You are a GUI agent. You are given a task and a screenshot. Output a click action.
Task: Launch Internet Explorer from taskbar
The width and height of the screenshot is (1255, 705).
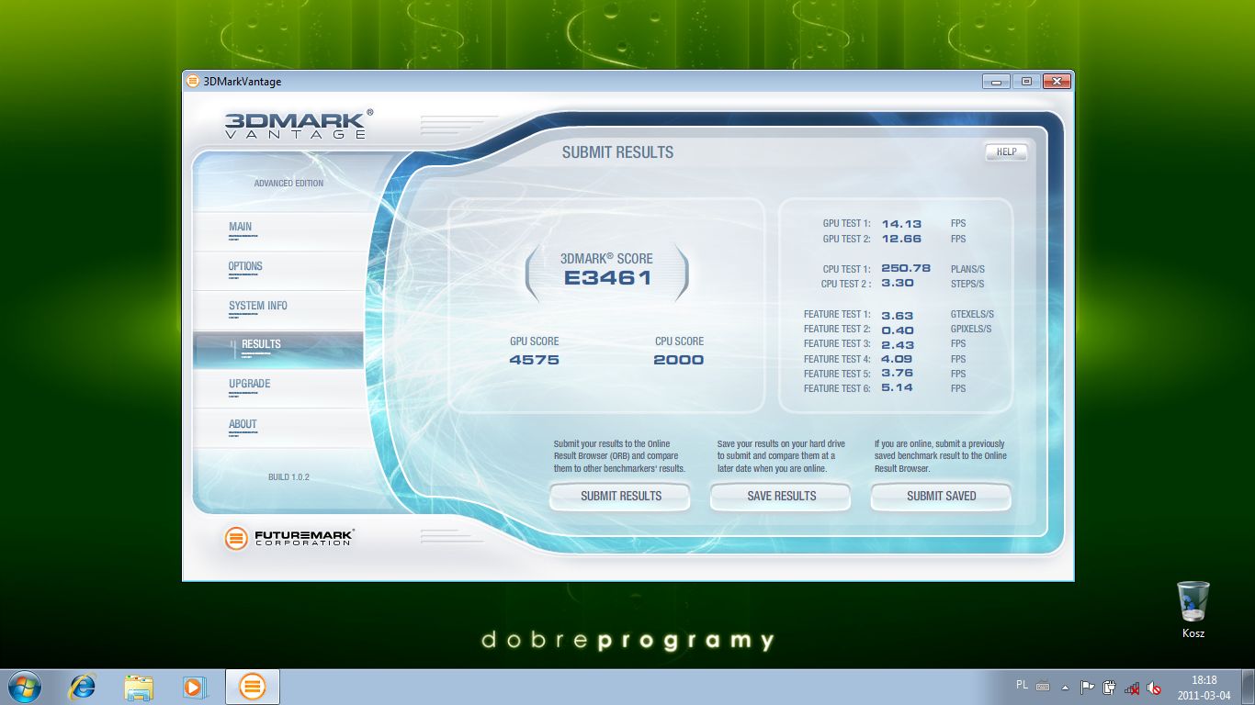82,687
